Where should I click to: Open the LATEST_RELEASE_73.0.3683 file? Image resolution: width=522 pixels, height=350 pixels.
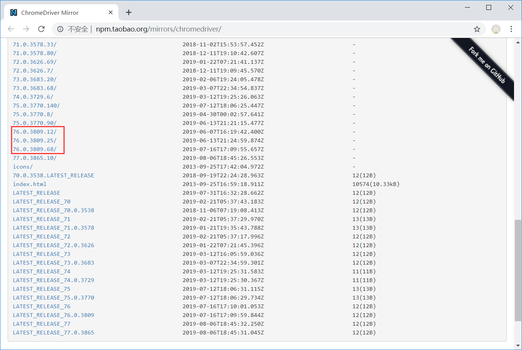[53, 263]
